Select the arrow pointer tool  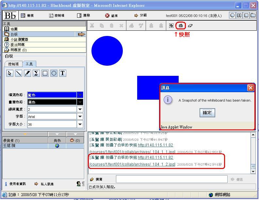click(x=10, y=73)
